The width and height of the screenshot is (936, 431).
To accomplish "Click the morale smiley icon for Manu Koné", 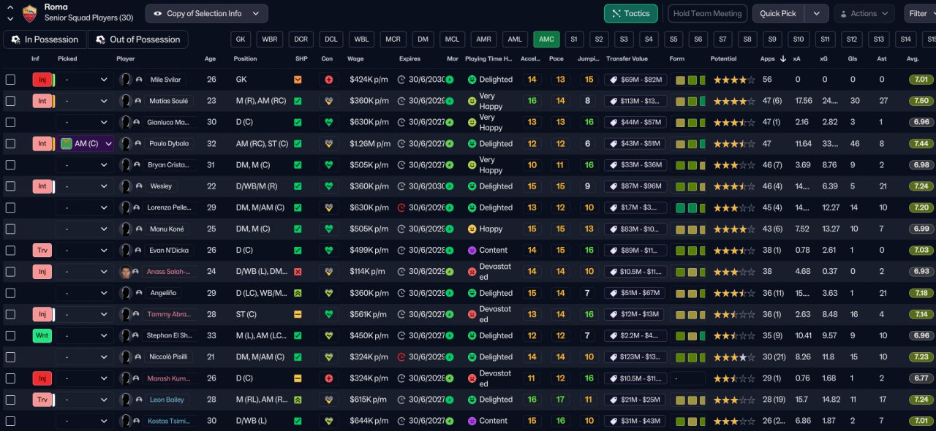I will (x=472, y=229).
